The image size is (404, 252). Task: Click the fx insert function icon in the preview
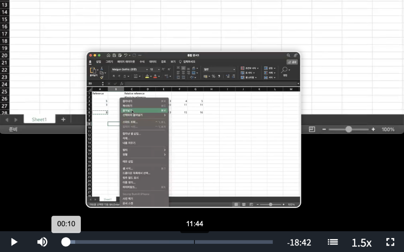[x=122, y=83]
